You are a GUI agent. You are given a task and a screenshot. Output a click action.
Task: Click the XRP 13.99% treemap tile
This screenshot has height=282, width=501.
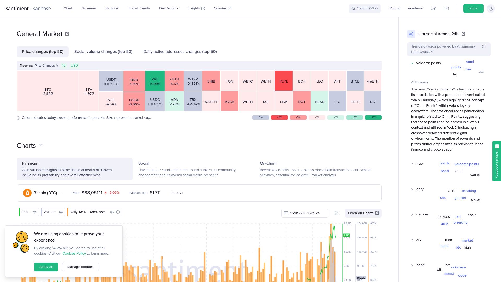pos(155,81)
